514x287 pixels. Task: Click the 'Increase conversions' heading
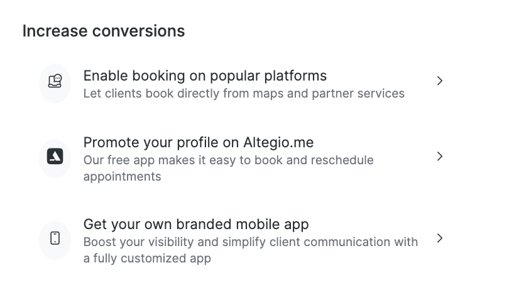coord(104,31)
